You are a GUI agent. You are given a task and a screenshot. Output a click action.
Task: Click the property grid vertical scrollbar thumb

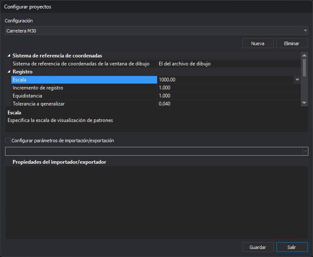(x=304, y=68)
